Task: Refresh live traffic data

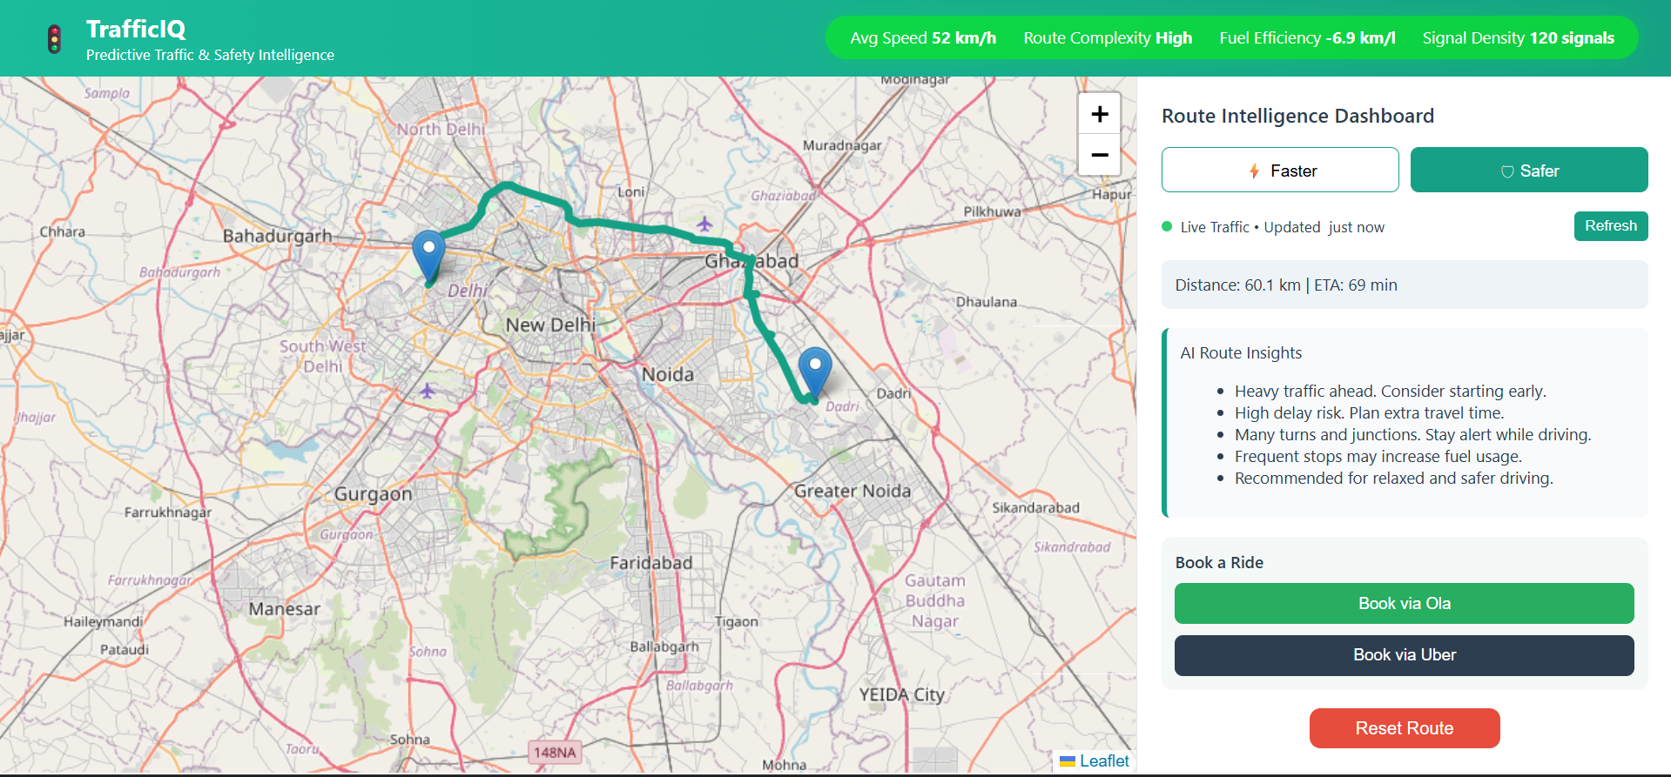Action: [x=1611, y=226]
